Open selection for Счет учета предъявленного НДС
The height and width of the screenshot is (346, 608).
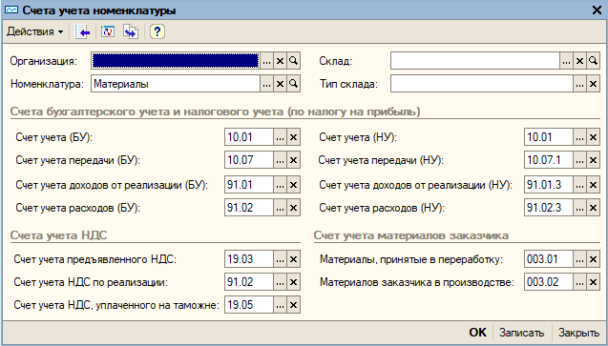280,259
